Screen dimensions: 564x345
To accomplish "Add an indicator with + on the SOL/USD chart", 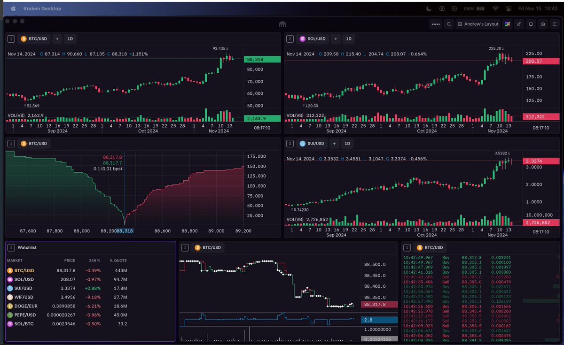I will tap(336, 39).
